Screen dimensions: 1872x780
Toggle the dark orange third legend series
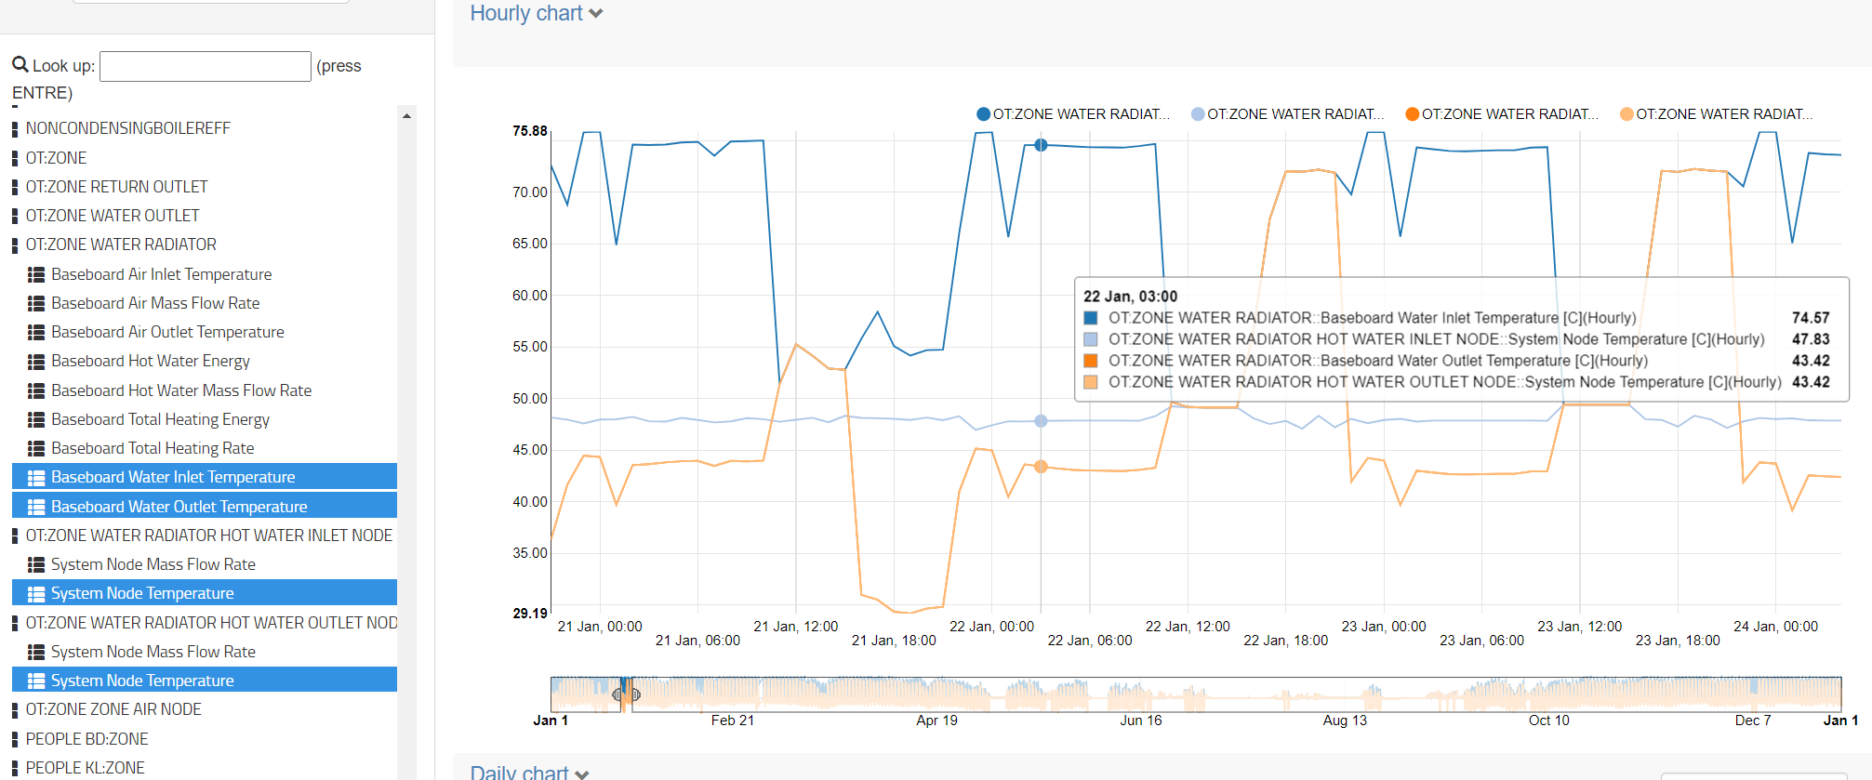tap(1502, 114)
